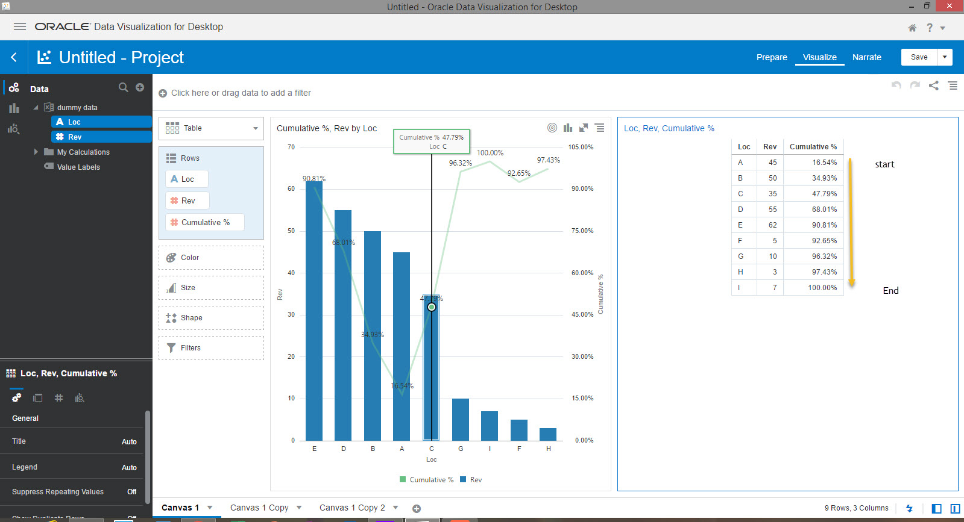
Task: Toggle Suppress Repeating Values Off
Action: pos(131,492)
